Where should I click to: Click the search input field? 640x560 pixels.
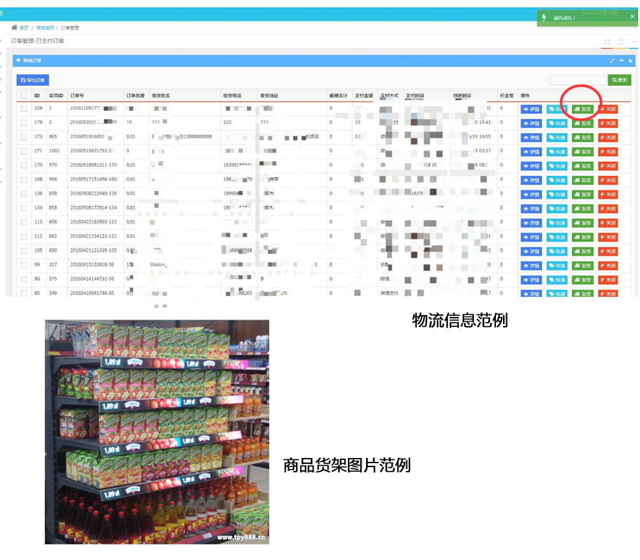pyautogui.click(x=578, y=80)
